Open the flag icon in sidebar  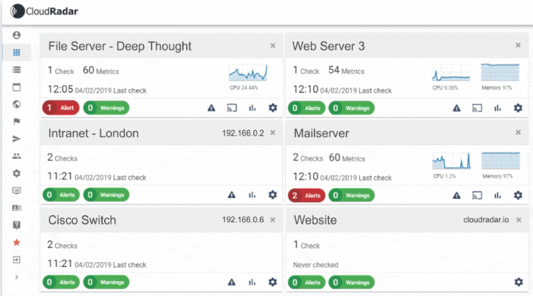tap(16, 121)
